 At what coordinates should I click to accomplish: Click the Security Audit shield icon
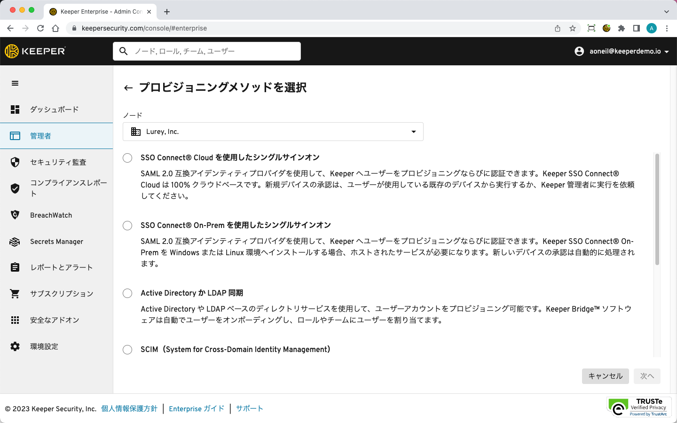pyautogui.click(x=15, y=162)
